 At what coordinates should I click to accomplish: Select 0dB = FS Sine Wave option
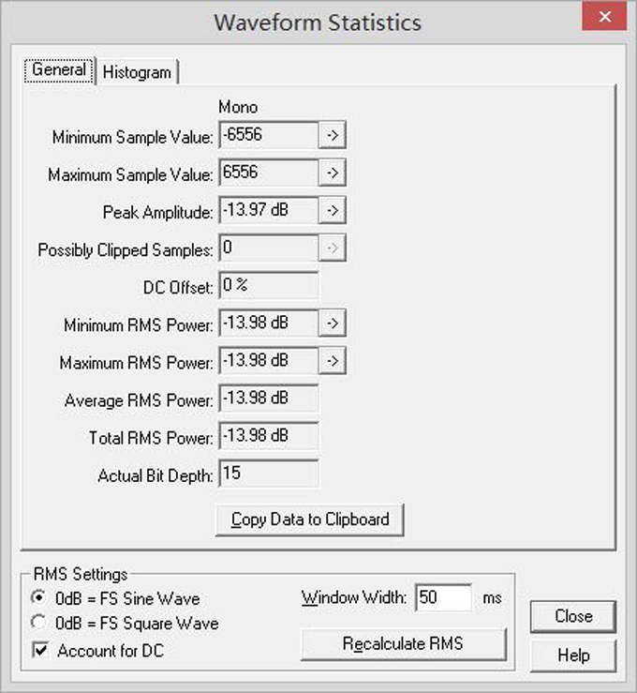(38, 597)
